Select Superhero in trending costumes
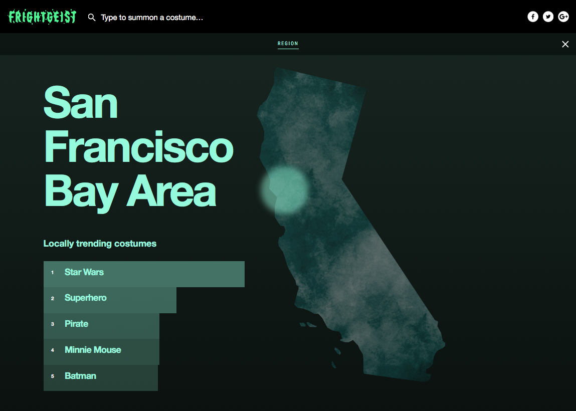576x411 pixels. [x=86, y=298]
